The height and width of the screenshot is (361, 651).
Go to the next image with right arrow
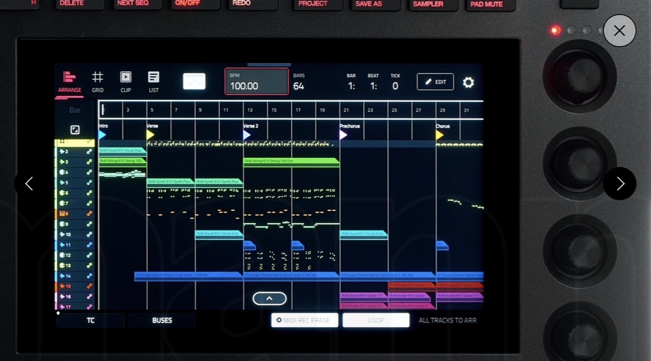coord(619,184)
